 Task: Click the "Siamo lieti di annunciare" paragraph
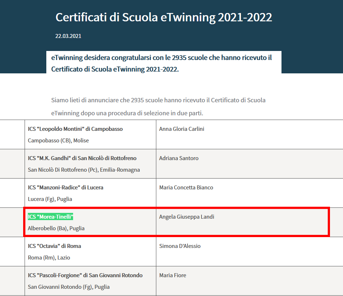point(158,107)
